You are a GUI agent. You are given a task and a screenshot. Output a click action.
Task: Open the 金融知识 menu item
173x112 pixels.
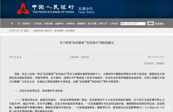point(59,23)
